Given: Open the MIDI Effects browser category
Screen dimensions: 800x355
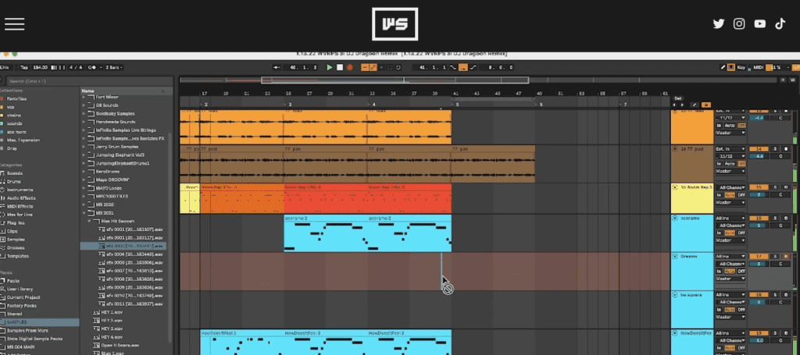Looking at the screenshot, I should coord(20,206).
